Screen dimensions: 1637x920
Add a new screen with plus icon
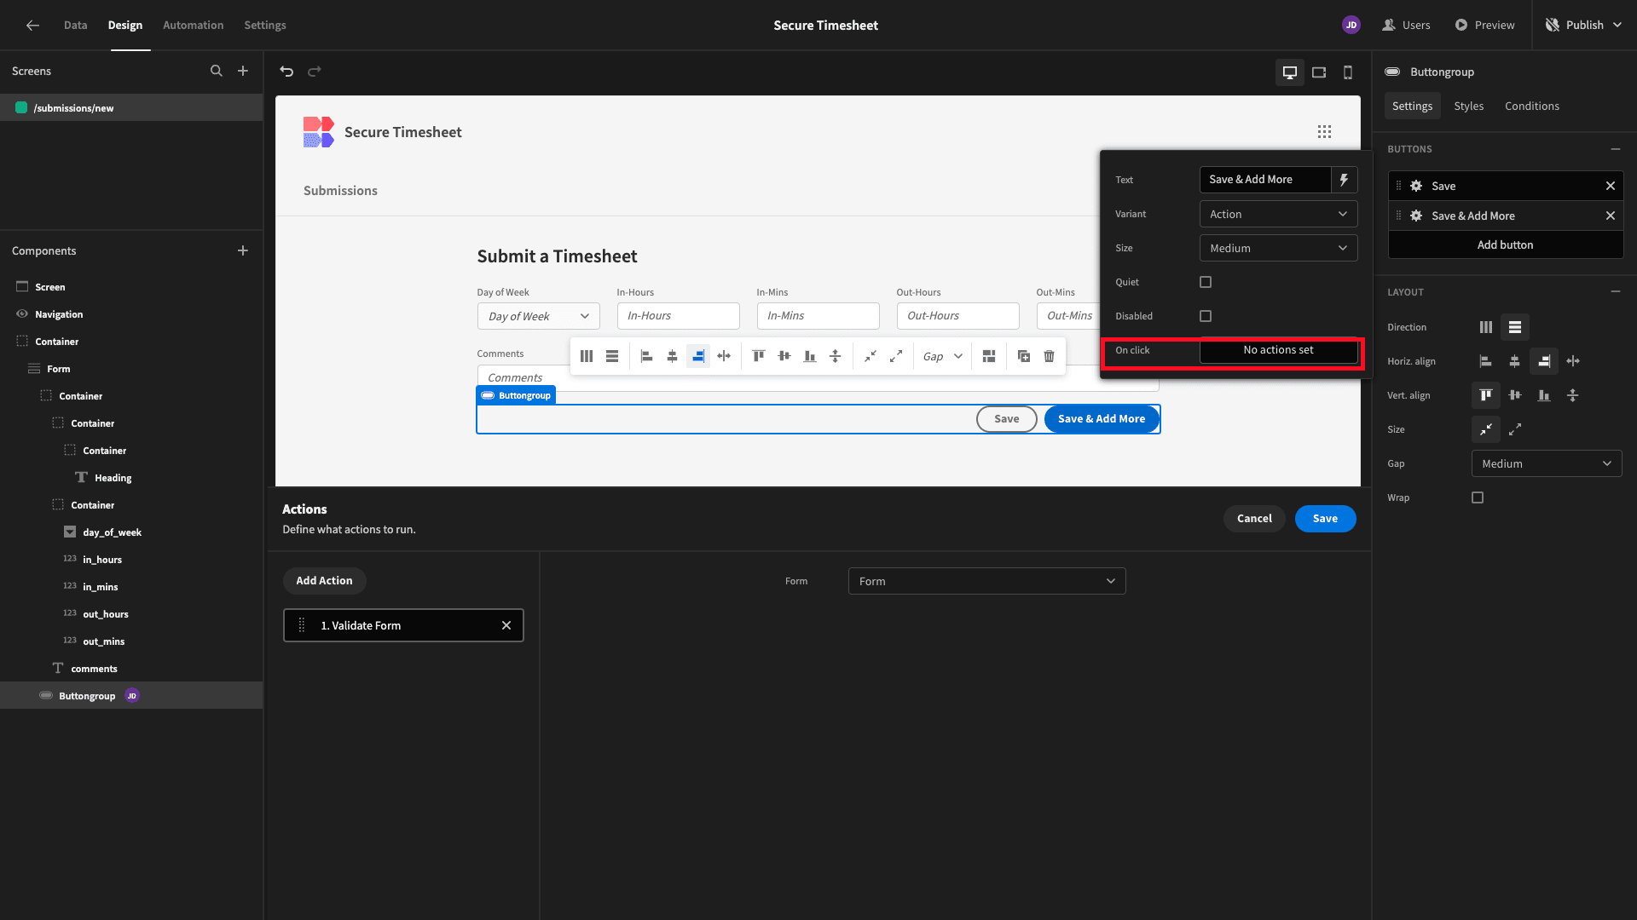(x=243, y=72)
